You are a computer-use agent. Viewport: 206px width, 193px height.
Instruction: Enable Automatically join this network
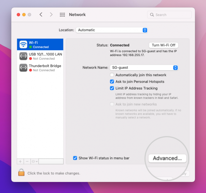112,75
